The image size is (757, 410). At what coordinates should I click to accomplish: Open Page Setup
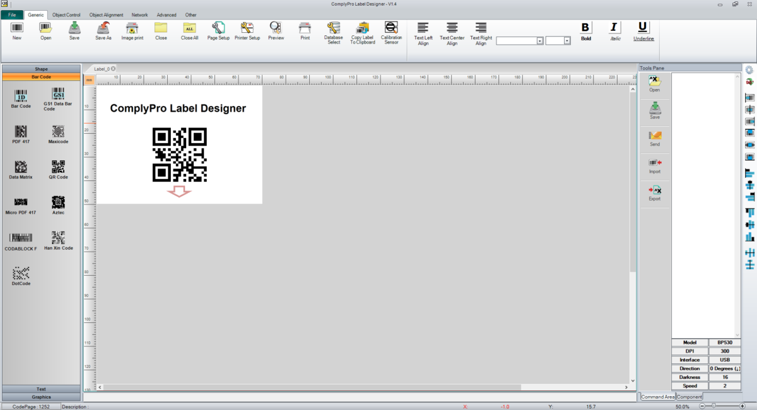(x=218, y=31)
